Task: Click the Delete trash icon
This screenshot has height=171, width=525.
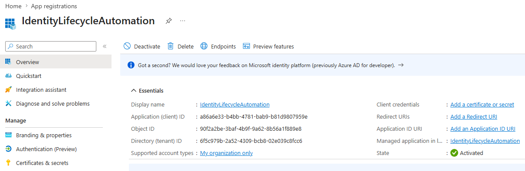Action: (171, 46)
